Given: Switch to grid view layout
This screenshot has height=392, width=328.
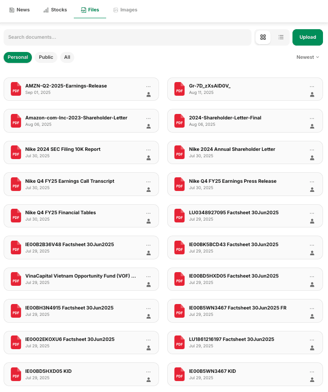Looking at the screenshot, I should 263,37.
